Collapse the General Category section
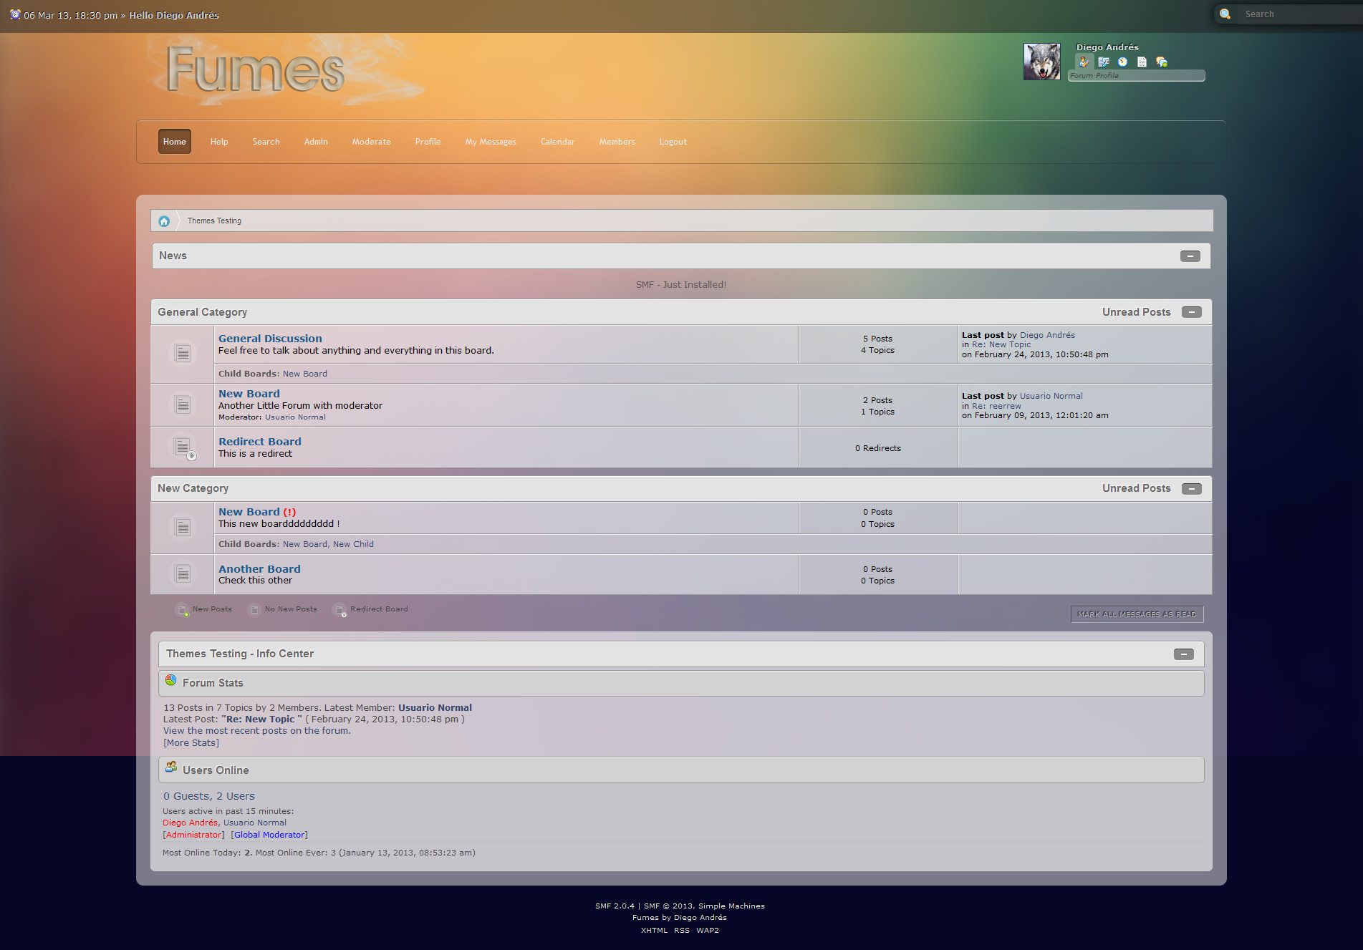 coord(1191,312)
